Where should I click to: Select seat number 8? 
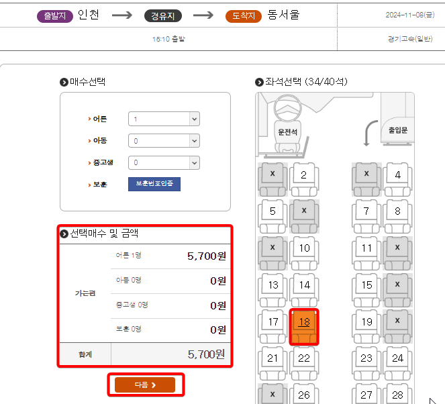click(397, 216)
